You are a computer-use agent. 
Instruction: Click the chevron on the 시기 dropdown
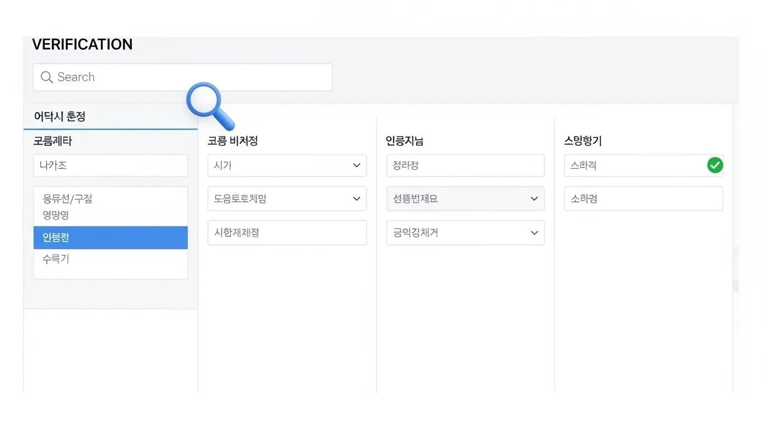357,165
